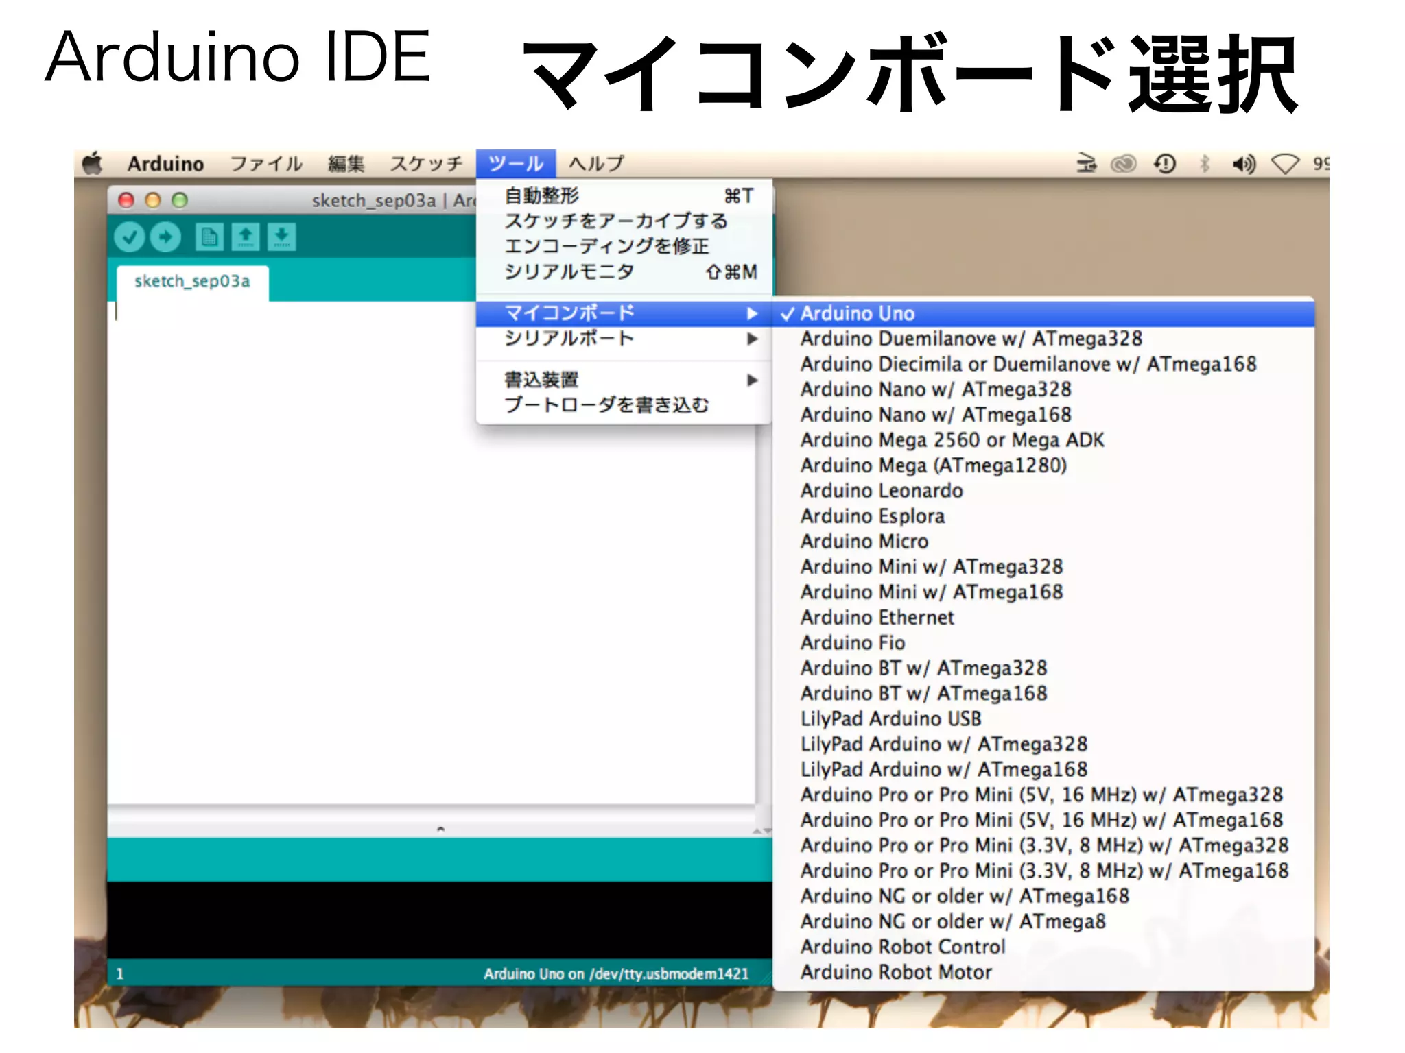This screenshot has height=1053, width=1405.
Task: Select Arduino Diecimila or Duemilanove w/ ATmega168
Action: click(1043, 364)
